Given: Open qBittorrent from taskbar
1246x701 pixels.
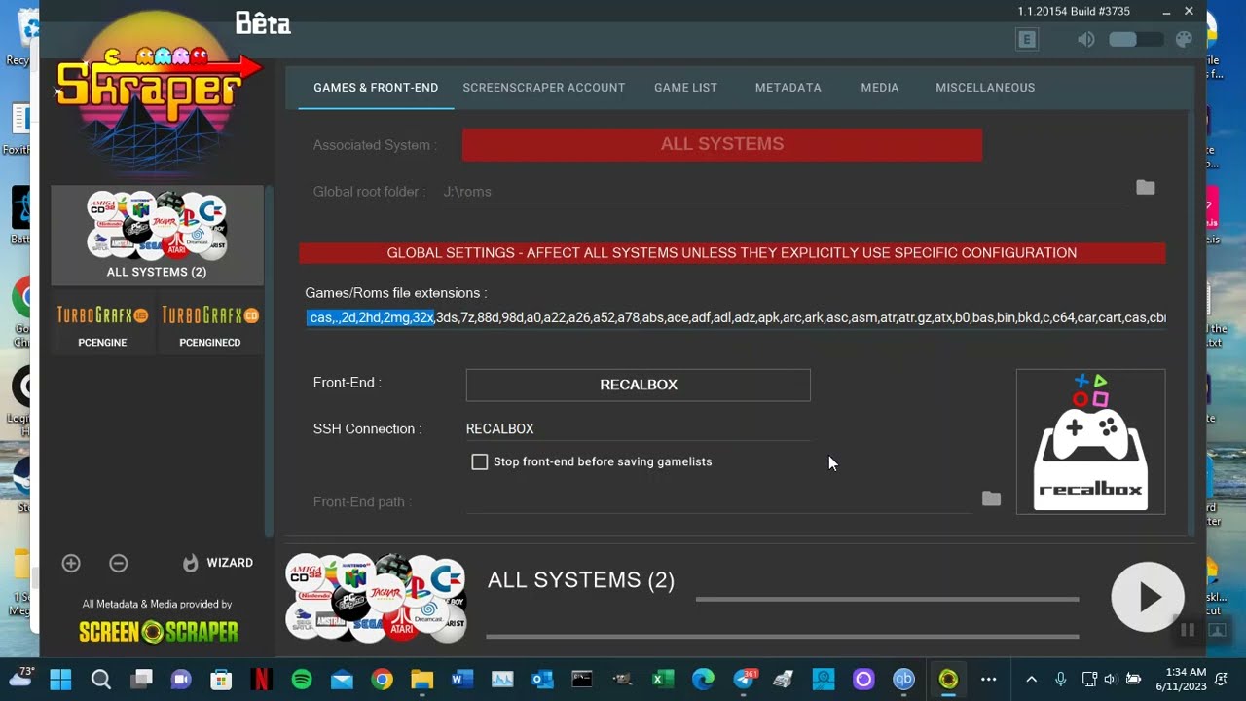Looking at the screenshot, I should (x=904, y=679).
